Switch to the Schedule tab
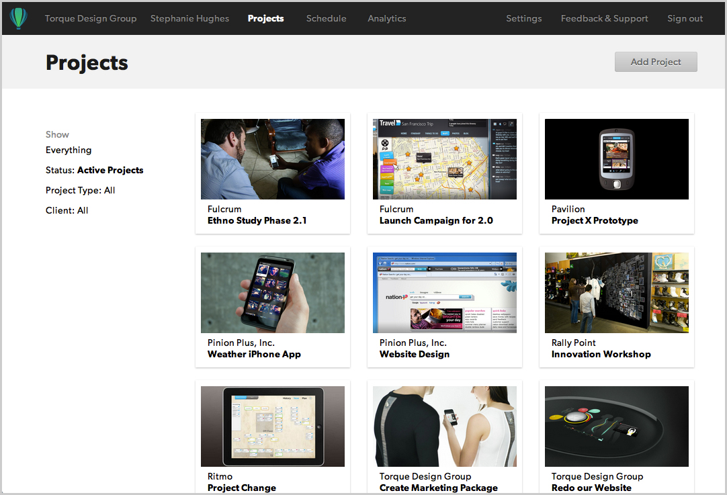The width and height of the screenshot is (727, 495). pos(326,19)
